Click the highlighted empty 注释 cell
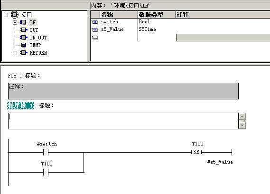This screenshot has height=194, width=270. pyautogui.click(x=223, y=38)
